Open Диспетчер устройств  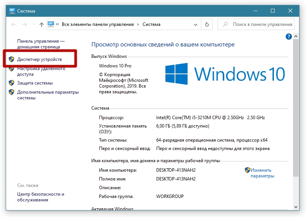coord(39,60)
